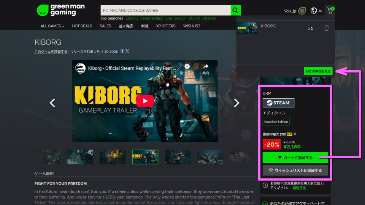365x205 pixels.
Task: Click KIBORG cart item thumbnail
Action: click(x=247, y=28)
